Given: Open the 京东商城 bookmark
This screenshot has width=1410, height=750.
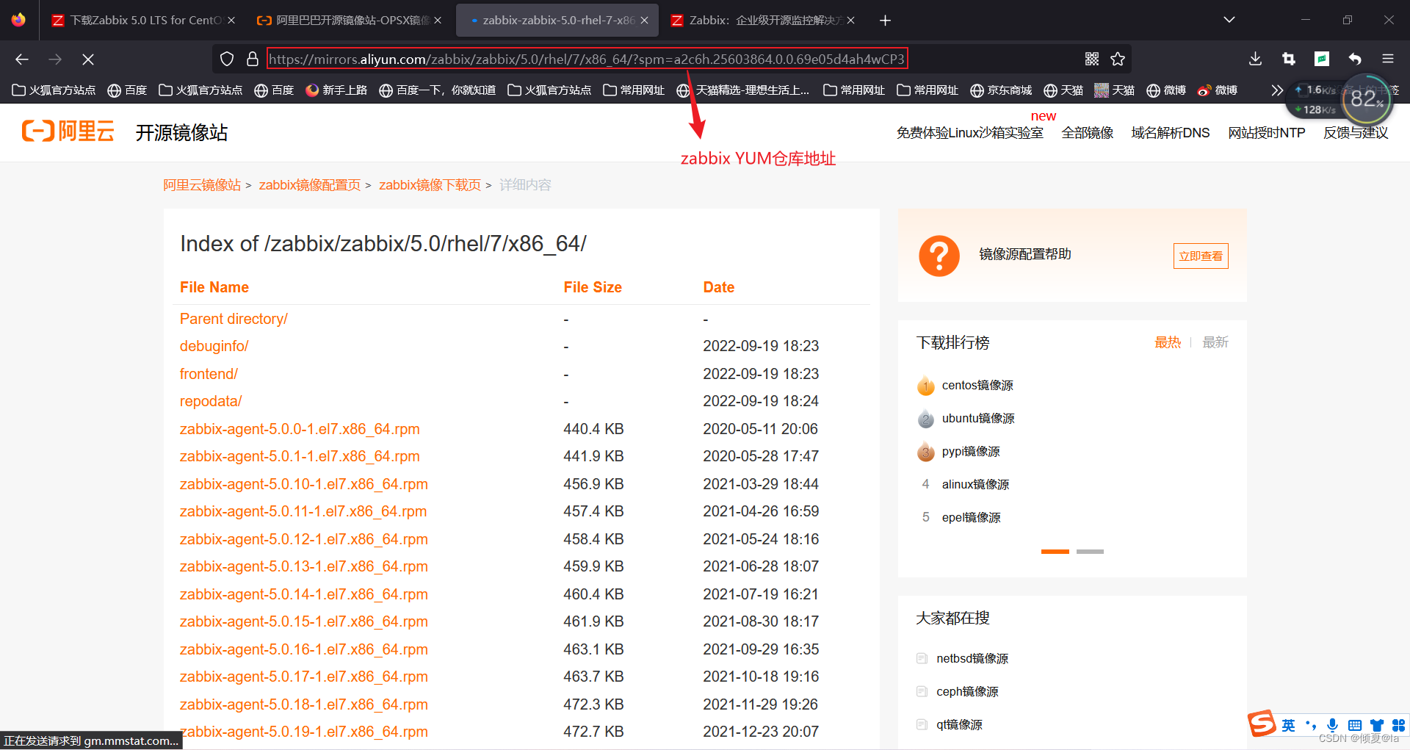Looking at the screenshot, I should pos(1001,90).
